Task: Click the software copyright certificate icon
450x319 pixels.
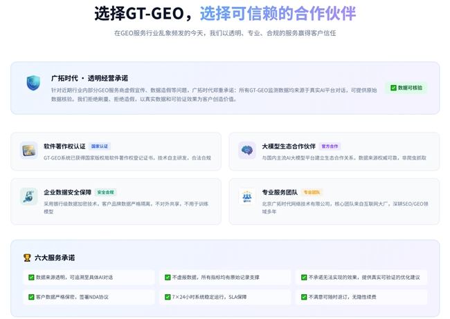Action: [x=29, y=151]
